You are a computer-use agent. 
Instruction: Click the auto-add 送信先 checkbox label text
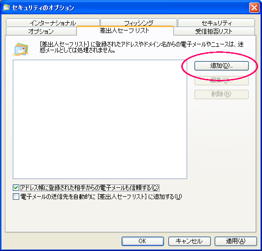tap(101, 196)
